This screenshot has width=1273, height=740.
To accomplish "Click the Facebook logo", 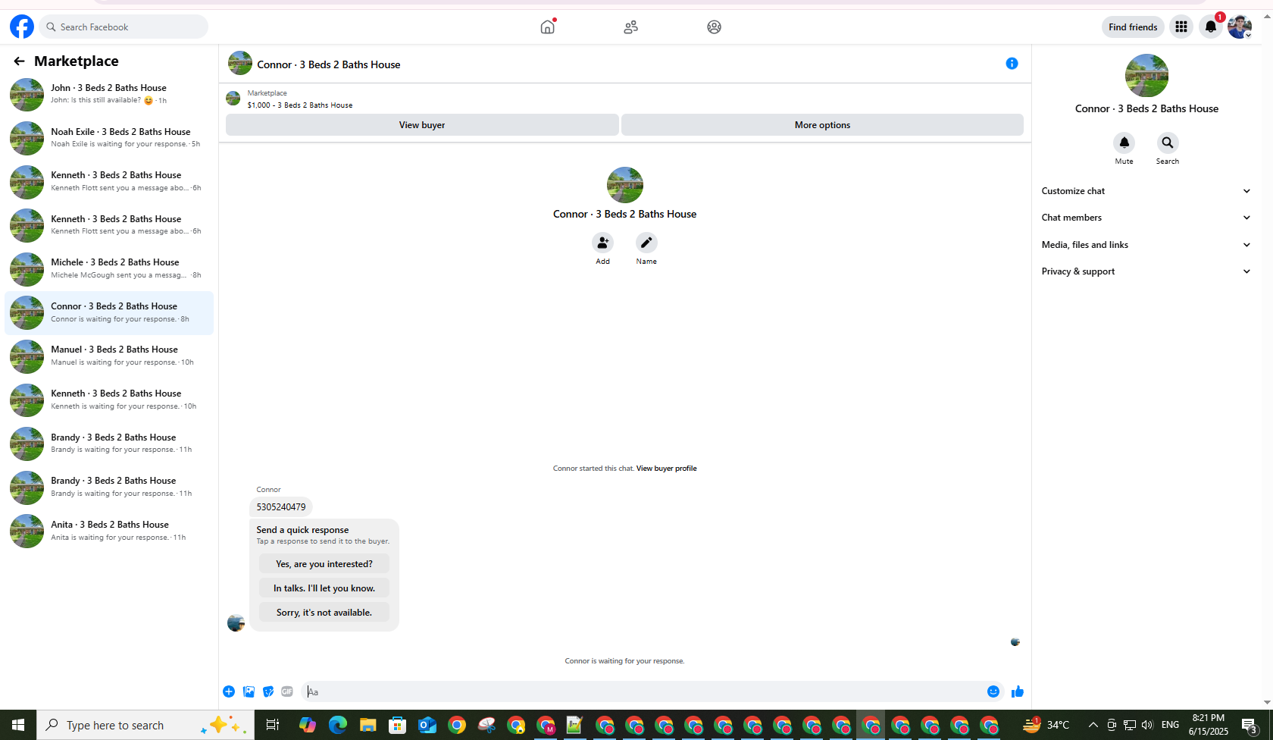I will point(22,27).
